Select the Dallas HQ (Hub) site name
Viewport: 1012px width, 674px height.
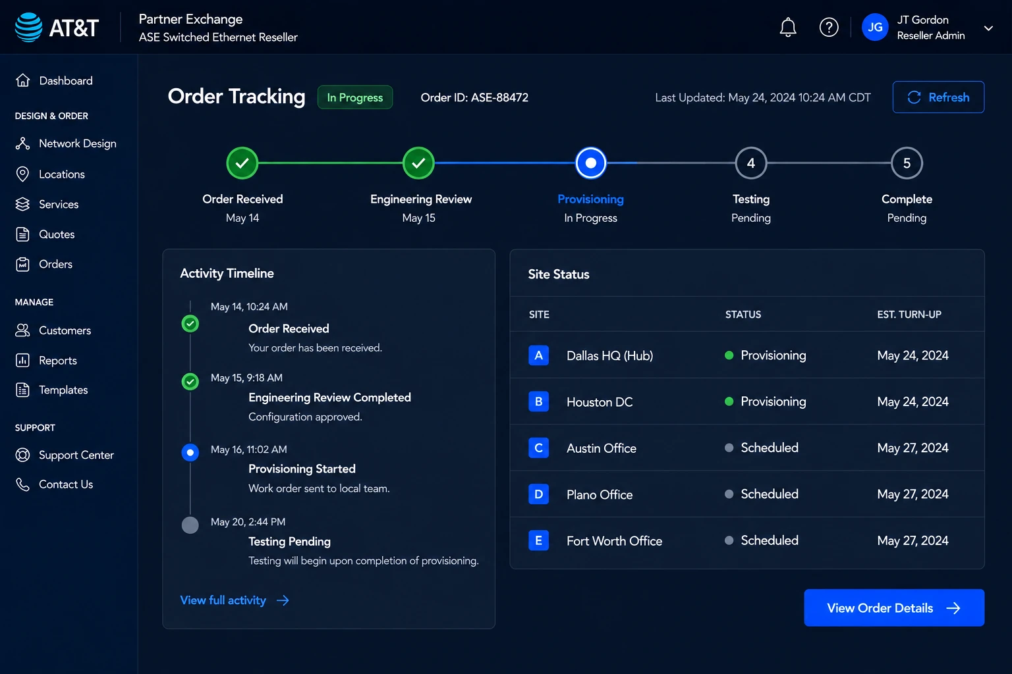(x=610, y=355)
